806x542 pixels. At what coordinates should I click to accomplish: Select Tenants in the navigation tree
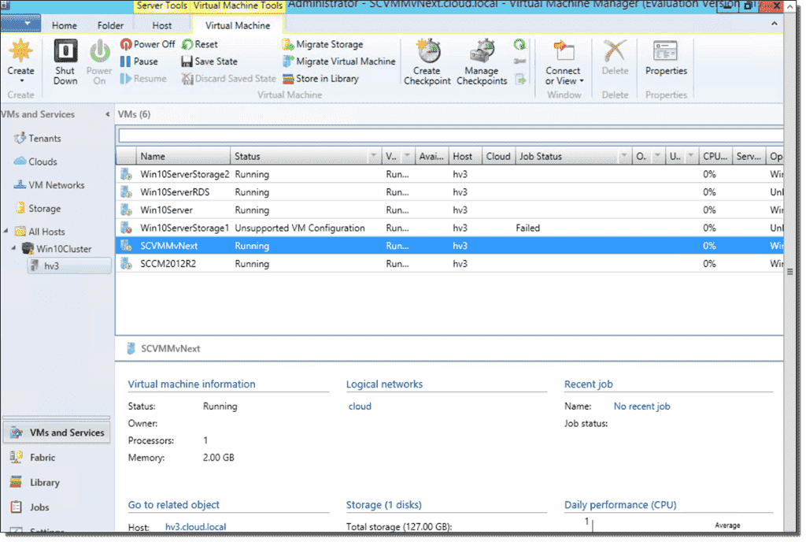[45, 139]
